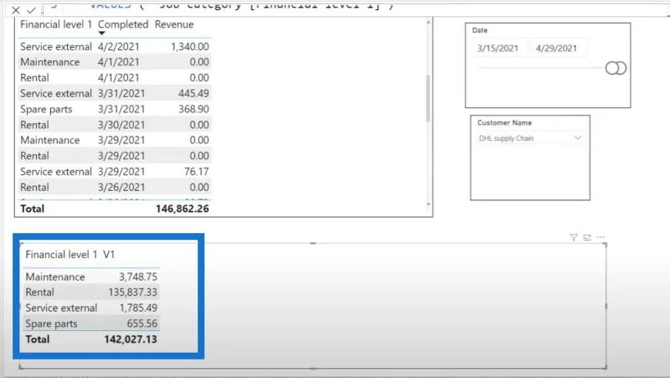Open focus mode on the selected visual
This screenshot has width=670, height=378.
[587, 238]
